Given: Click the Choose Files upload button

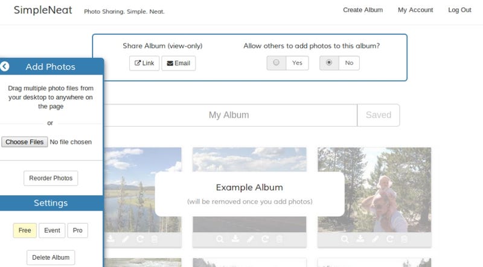Looking at the screenshot, I should [25, 142].
